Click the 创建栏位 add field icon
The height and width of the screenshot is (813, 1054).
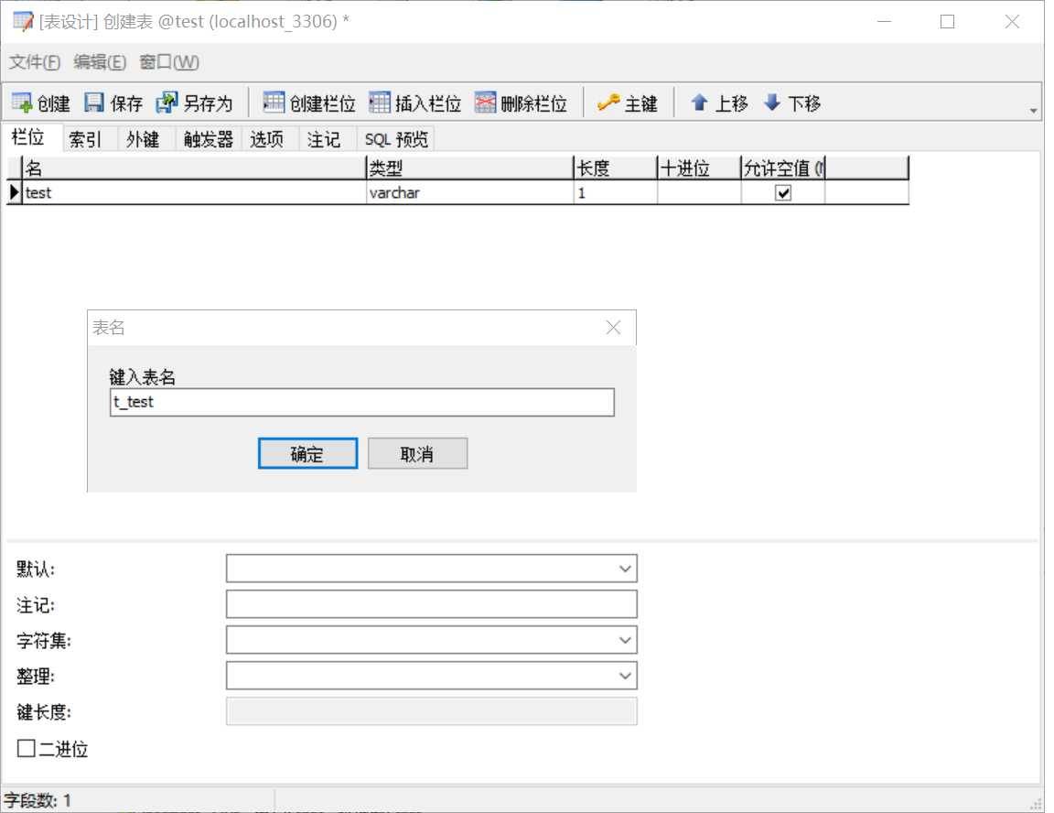(274, 103)
